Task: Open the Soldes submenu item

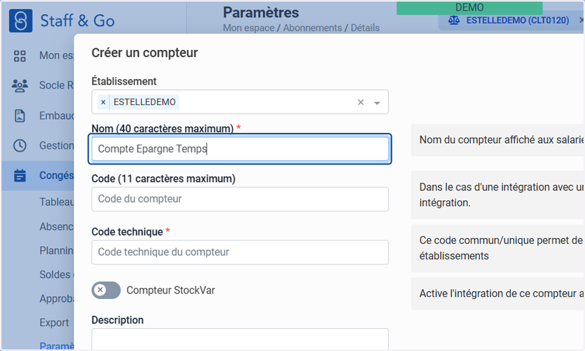Action: coord(57,275)
